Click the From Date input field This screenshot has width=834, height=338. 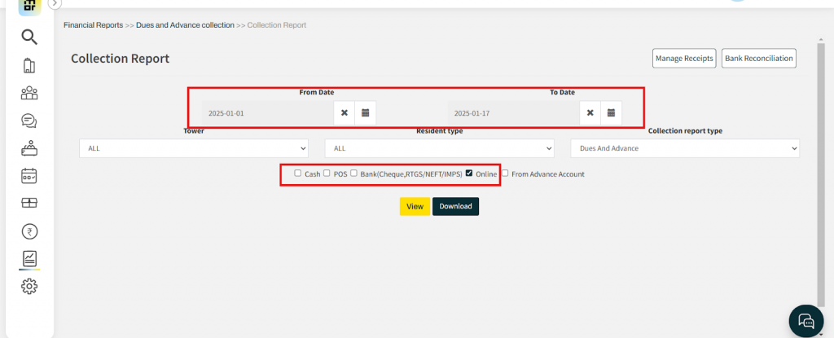268,113
